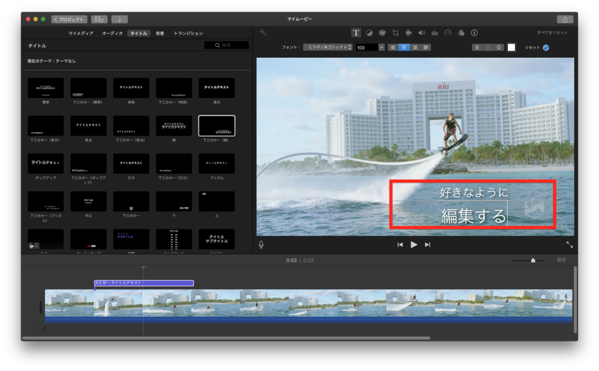Align title text center
The image size is (599, 371).
point(404,47)
